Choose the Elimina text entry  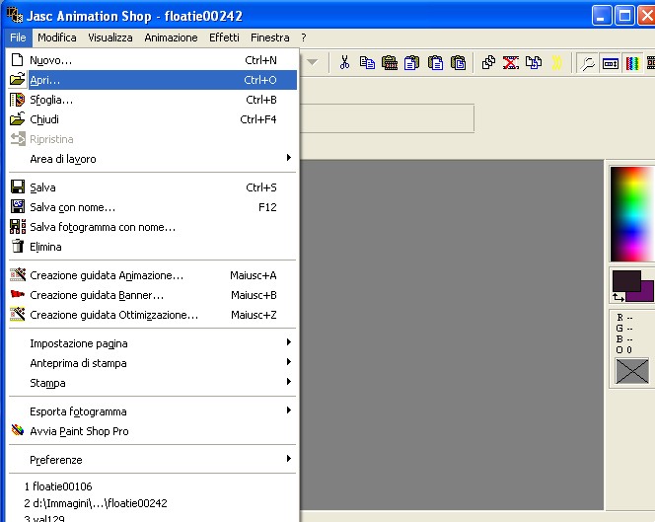coord(45,247)
